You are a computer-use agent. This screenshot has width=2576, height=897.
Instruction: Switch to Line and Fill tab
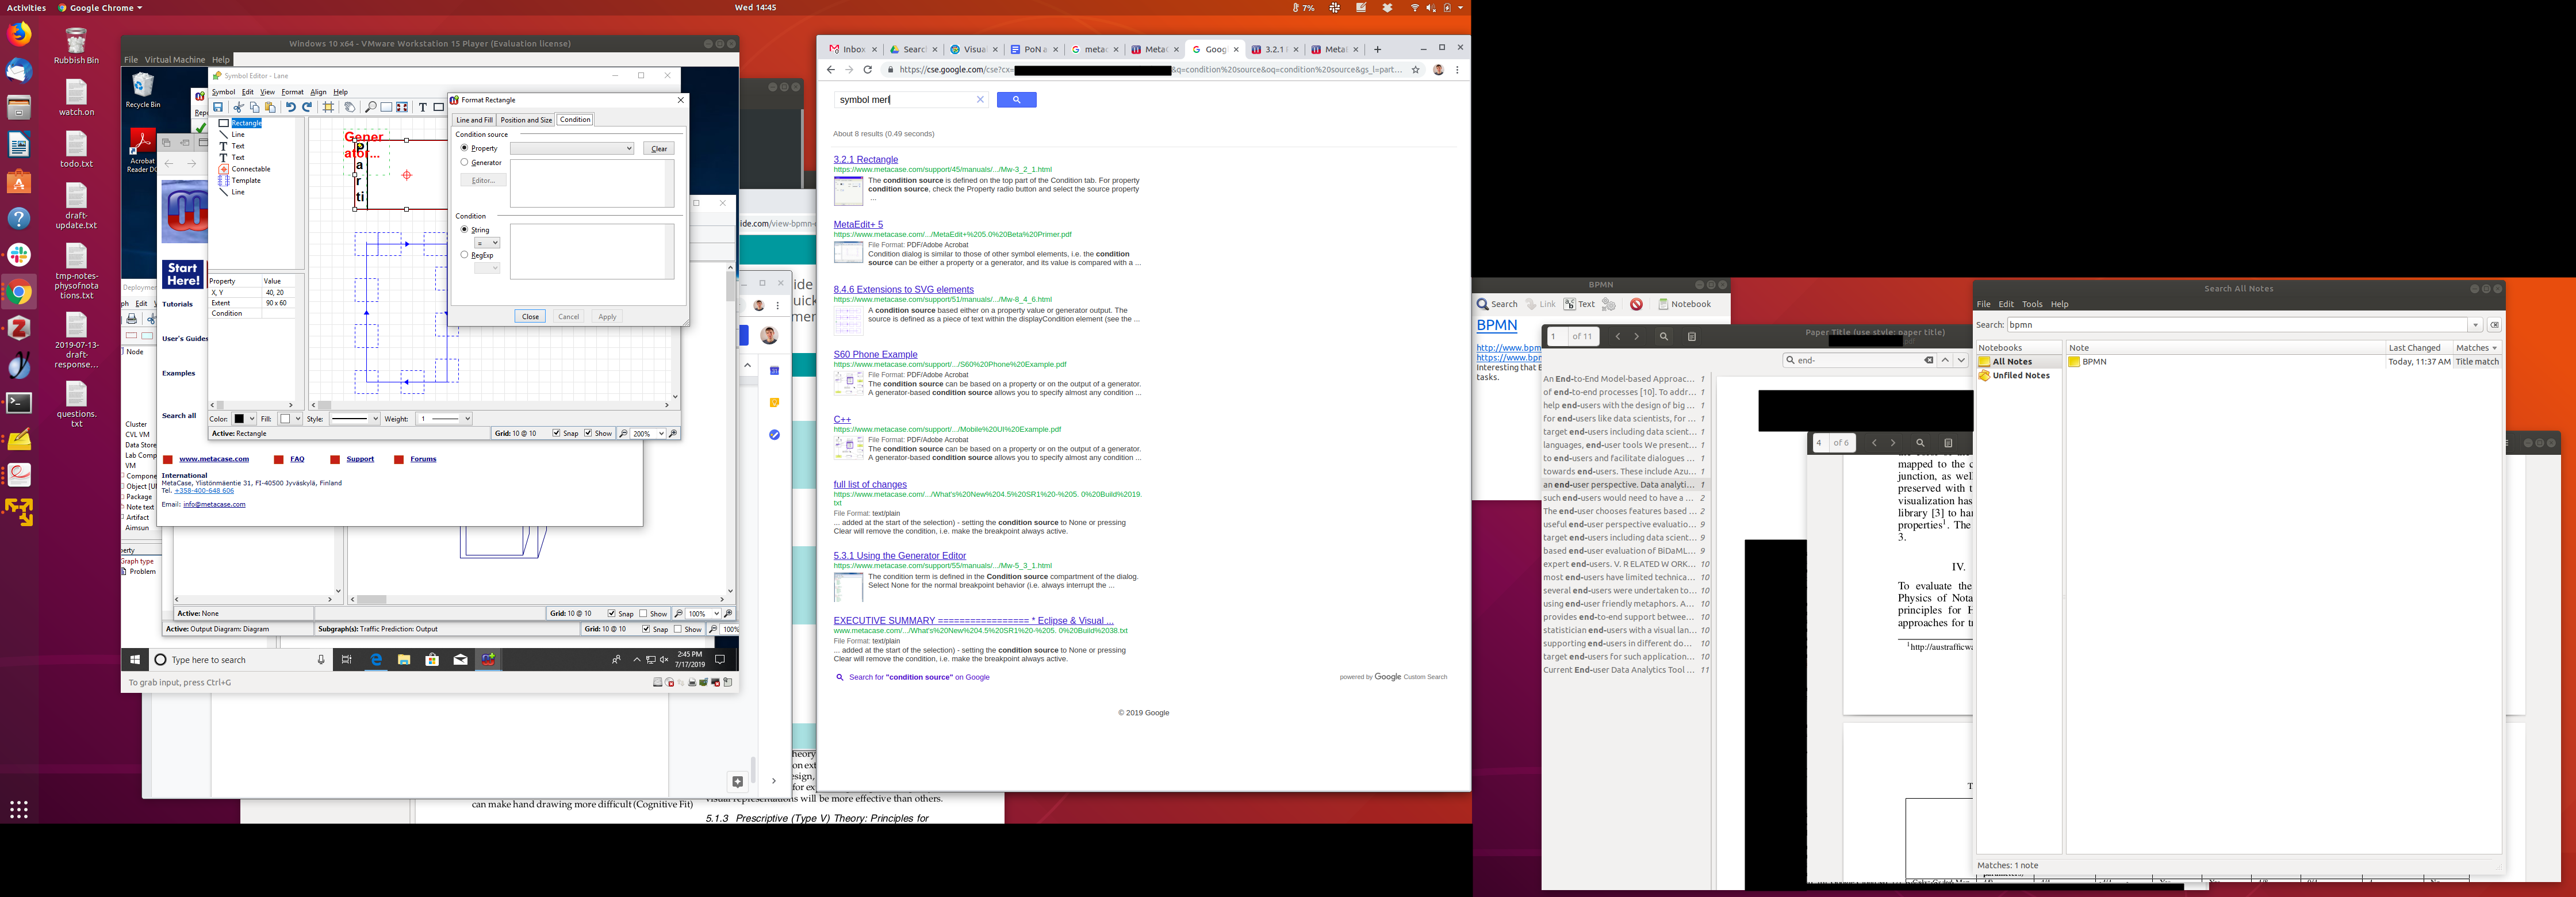coord(474,120)
